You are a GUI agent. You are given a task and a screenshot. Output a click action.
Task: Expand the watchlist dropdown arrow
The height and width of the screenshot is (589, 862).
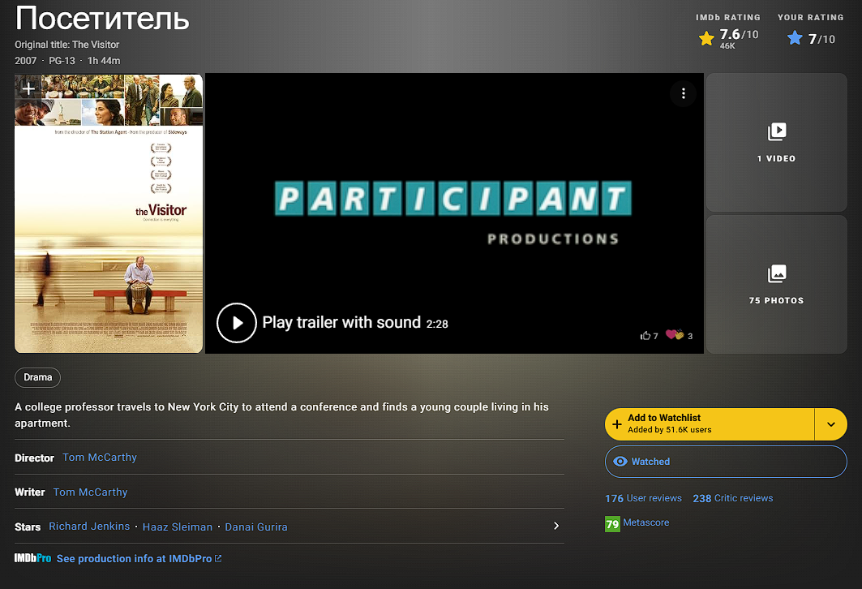pos(830,424)
